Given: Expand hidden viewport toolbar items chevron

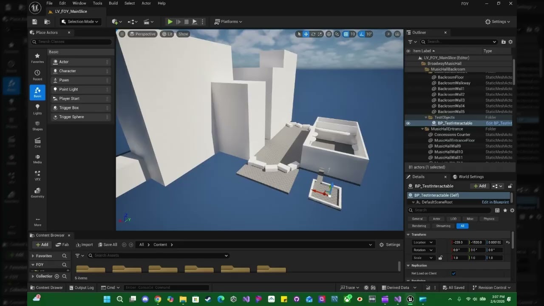Looking at the screenshot, I should tap(388, 34).
